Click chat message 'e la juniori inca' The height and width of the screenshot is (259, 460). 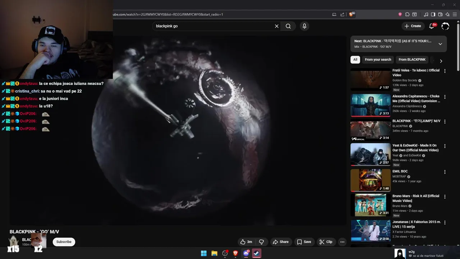[54, 99]
